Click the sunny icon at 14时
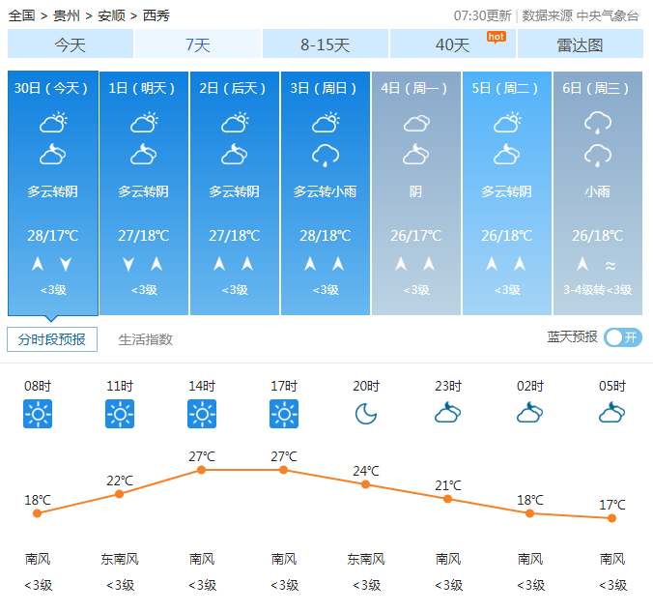This screenshot has height=612, width=653. click(x=202, y=414)
